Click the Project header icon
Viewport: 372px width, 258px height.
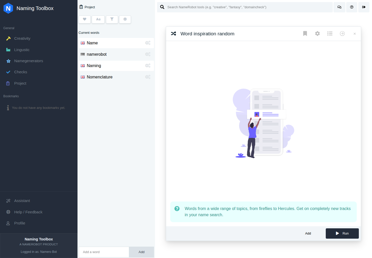coord(81,7)
